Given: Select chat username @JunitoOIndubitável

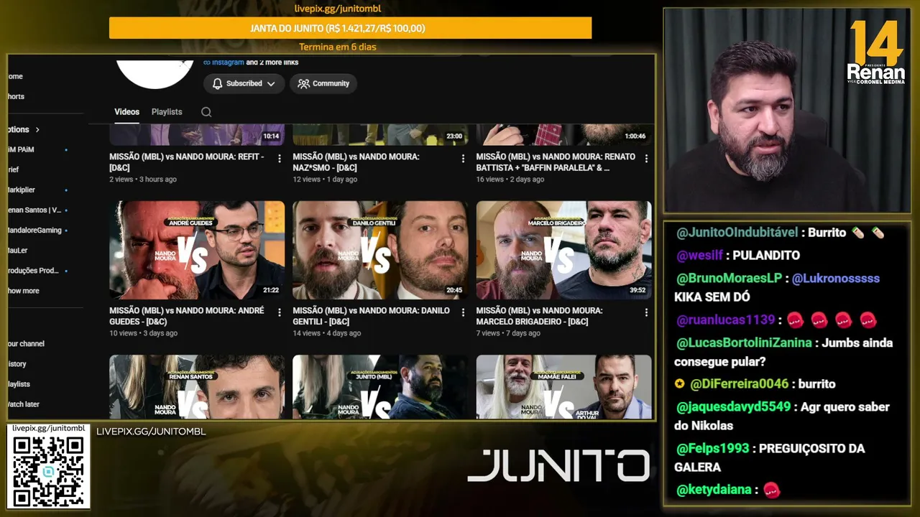Looking at the screenshot, I should [x=737, y=233].
